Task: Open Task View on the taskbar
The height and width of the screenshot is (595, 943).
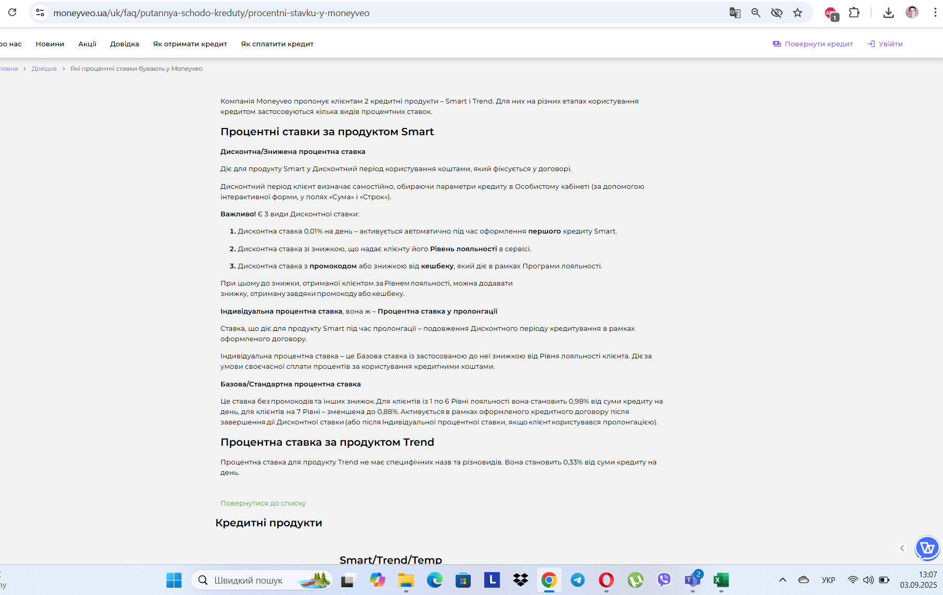Action: point(348,580)
